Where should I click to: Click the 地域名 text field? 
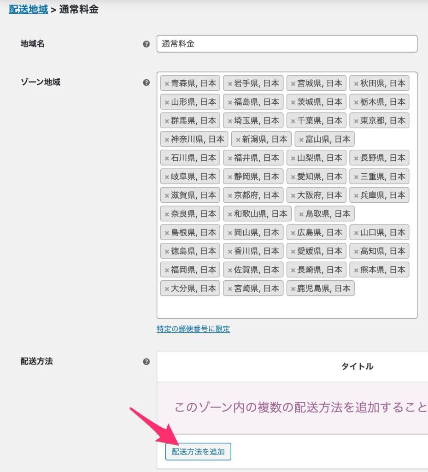[287, 44]
